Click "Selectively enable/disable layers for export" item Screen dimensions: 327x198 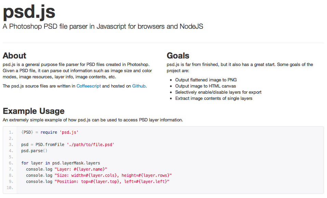point(218,92)
